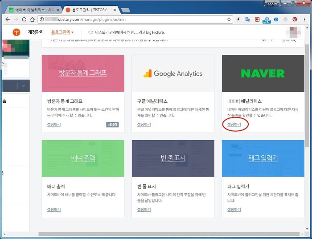Open the Pinterest extension icon

point(295,20)
